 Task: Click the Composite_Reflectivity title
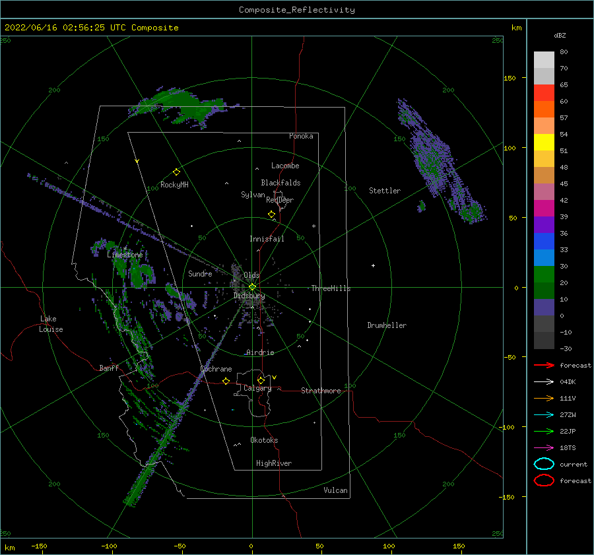pyautogui.click(x=297, y=10)
